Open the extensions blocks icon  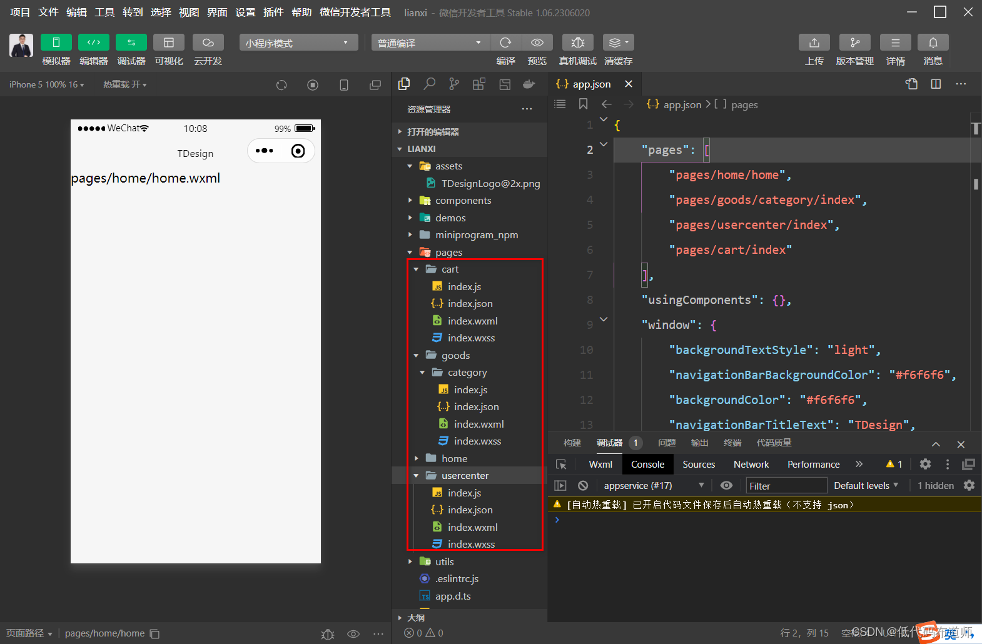tap(479, 84)
